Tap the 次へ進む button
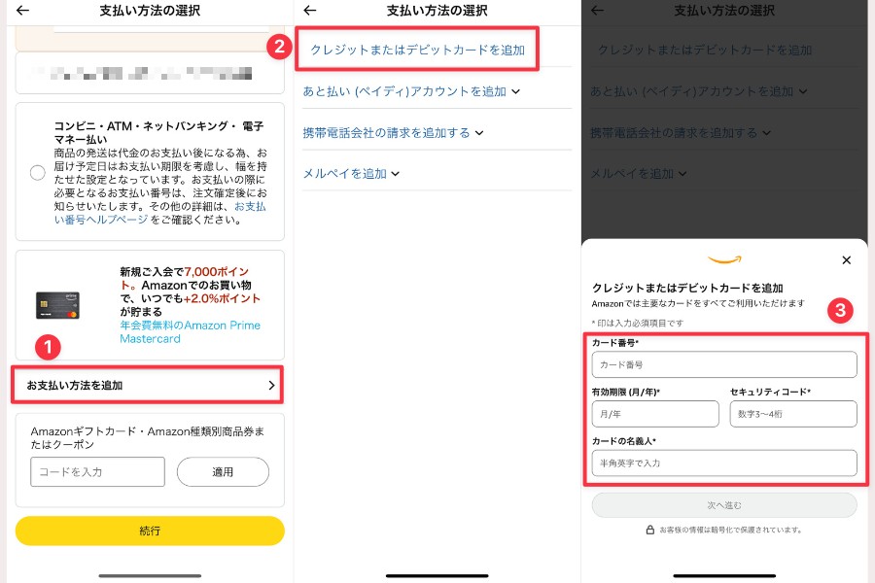This screenshot has height=583, width=875. tap(724, 505)
